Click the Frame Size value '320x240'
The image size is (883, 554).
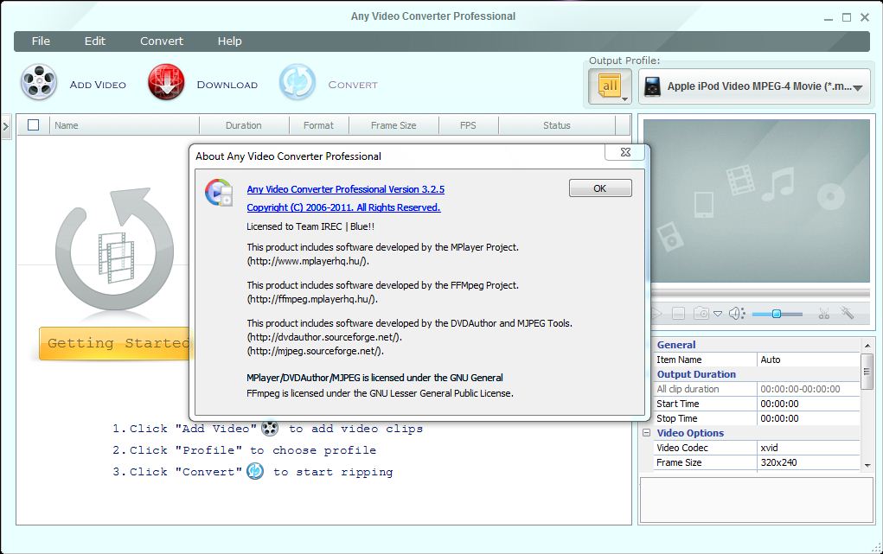[808, 462]
